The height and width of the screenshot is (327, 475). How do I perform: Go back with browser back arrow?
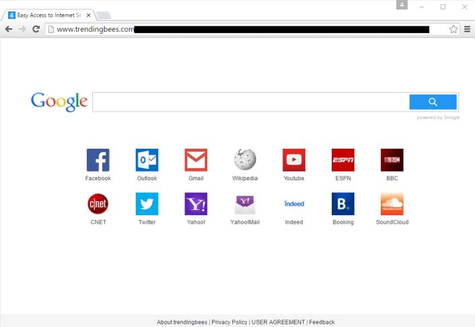click(9, 29)
